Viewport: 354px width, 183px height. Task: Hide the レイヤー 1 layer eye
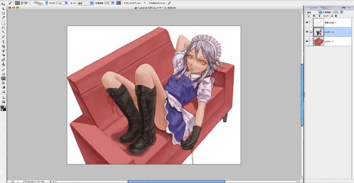click(x=307, y=41)
